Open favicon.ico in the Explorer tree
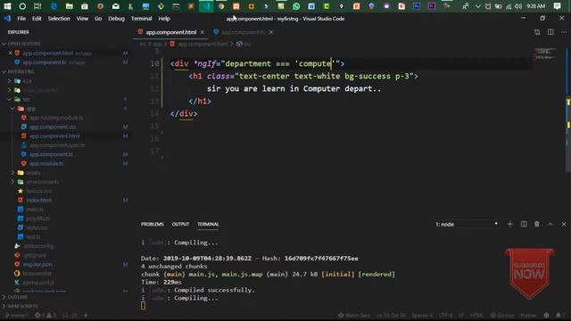571x321 pixels. click(x=38, y=191)
